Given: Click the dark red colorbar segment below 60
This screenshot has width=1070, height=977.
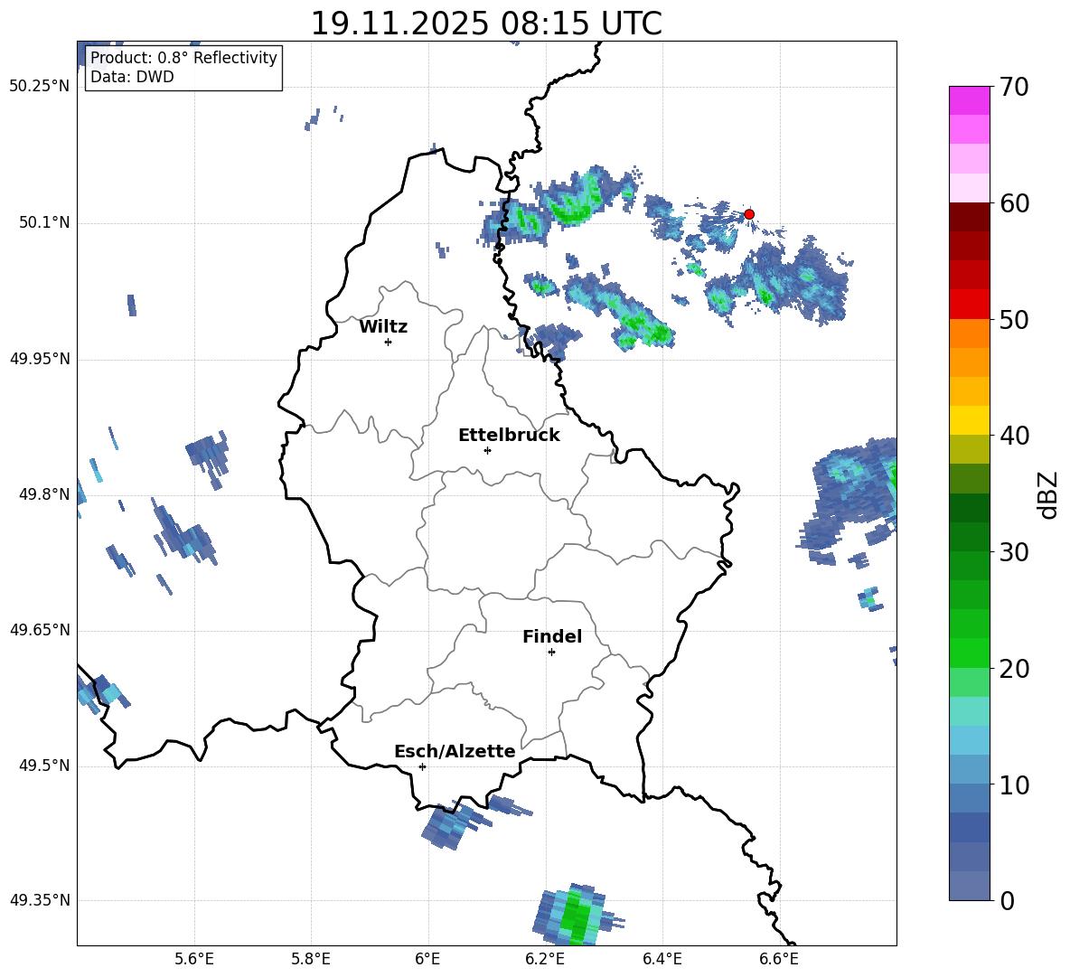Looking at the screenshot, I should tap(969, 218).
